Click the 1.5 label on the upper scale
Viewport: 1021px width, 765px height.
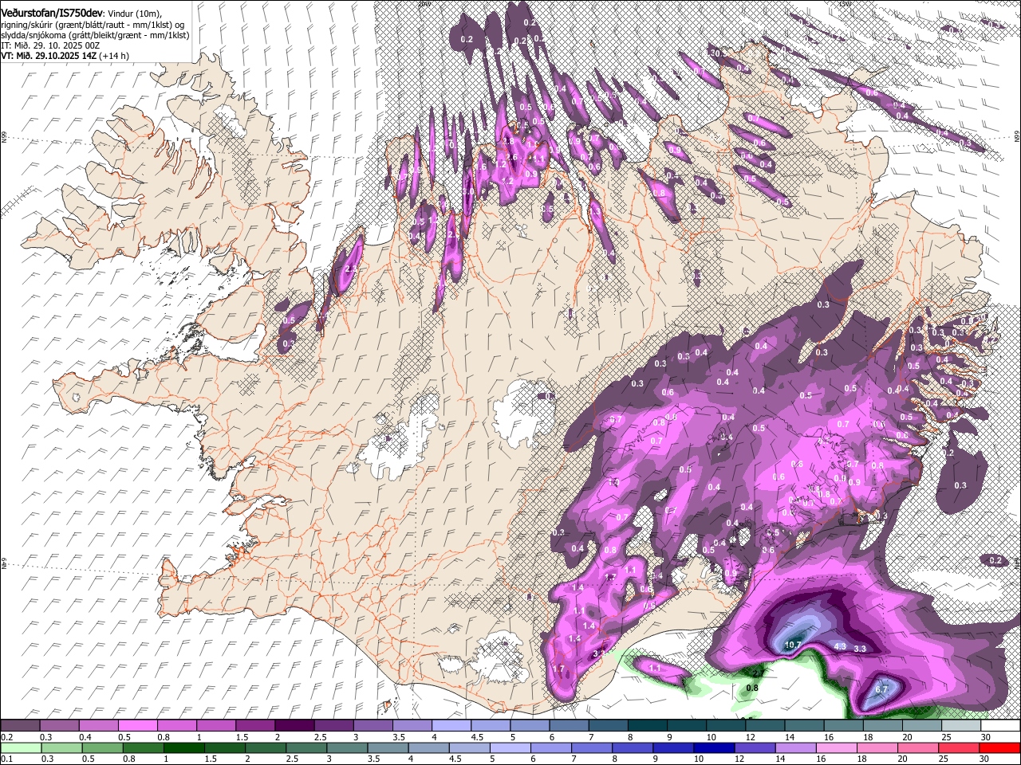click(x=242, y=737)
